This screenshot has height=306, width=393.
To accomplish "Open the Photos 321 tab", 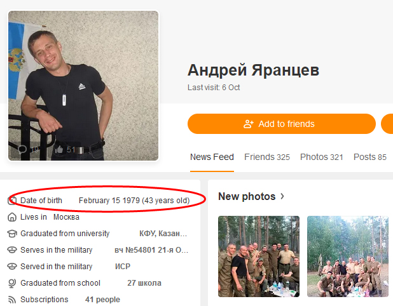I will point(322,157).
